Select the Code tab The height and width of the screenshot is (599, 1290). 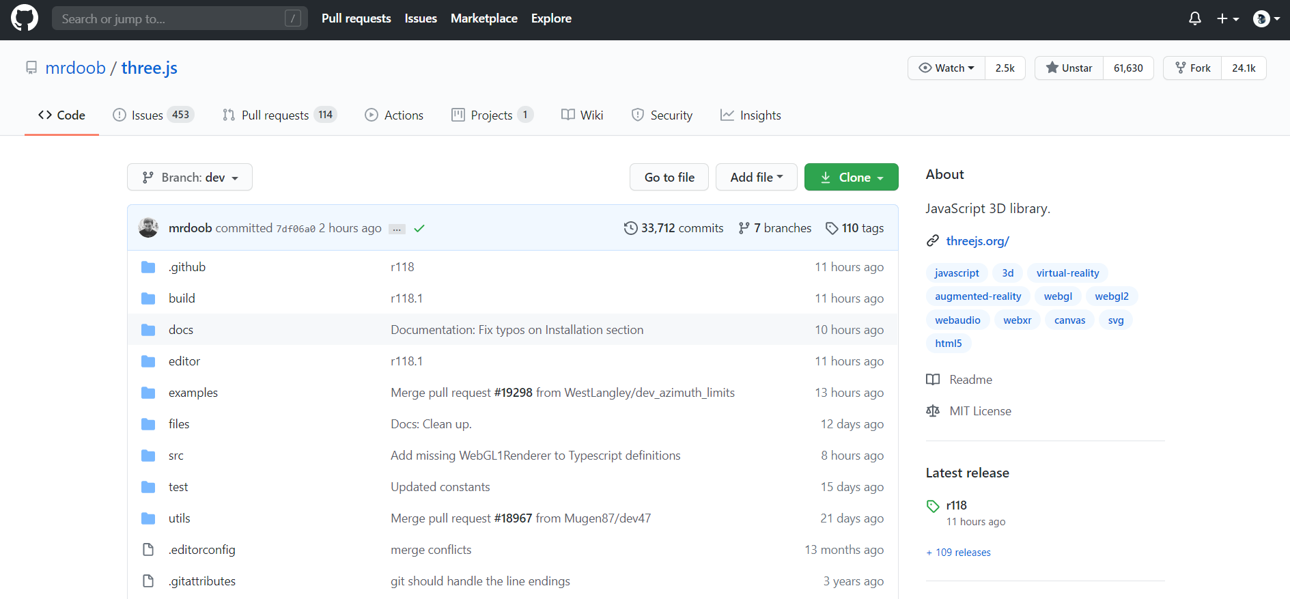[61, 115]
